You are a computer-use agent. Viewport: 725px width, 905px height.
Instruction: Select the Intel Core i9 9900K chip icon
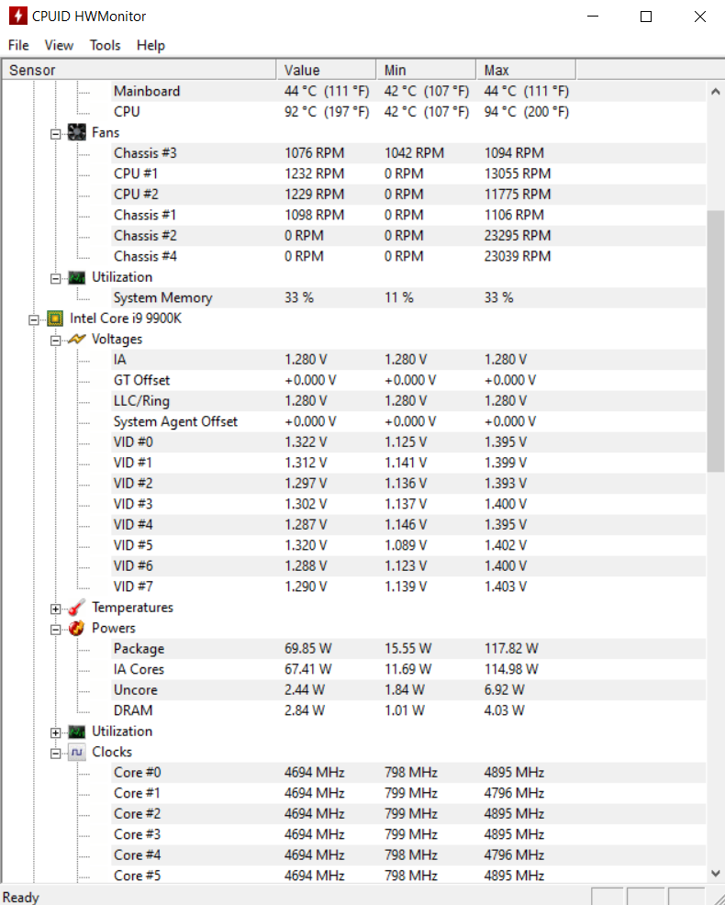coord(55,318)
